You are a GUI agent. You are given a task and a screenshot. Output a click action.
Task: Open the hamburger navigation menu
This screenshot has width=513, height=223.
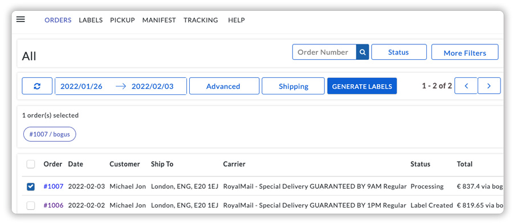tap(21, 19)
